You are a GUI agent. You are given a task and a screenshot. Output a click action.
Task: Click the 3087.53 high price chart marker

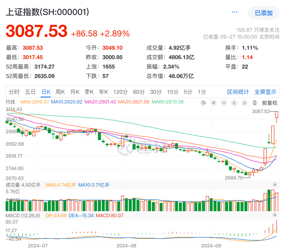(261, 111)
